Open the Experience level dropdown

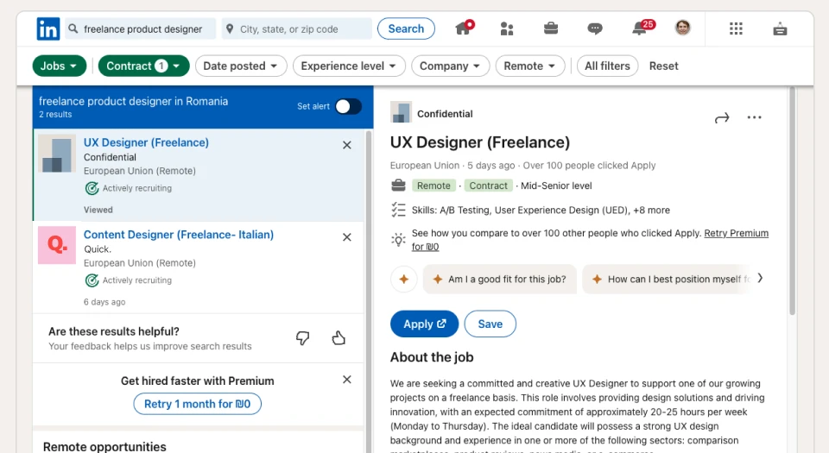click(x=349, y=66)
